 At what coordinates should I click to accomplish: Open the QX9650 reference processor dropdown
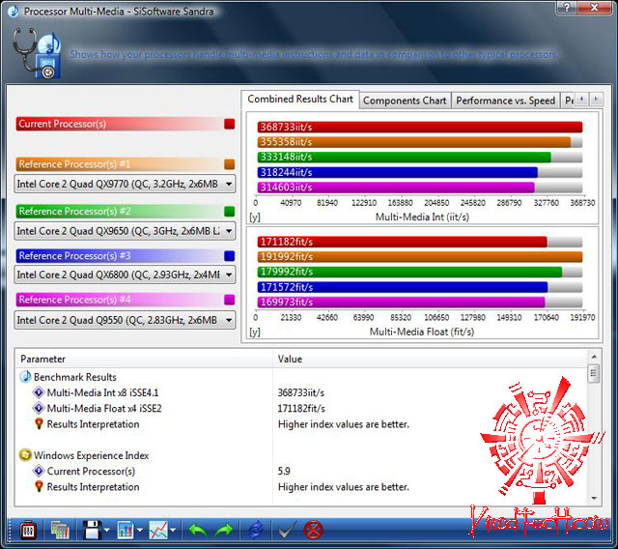tap(125, 231)
